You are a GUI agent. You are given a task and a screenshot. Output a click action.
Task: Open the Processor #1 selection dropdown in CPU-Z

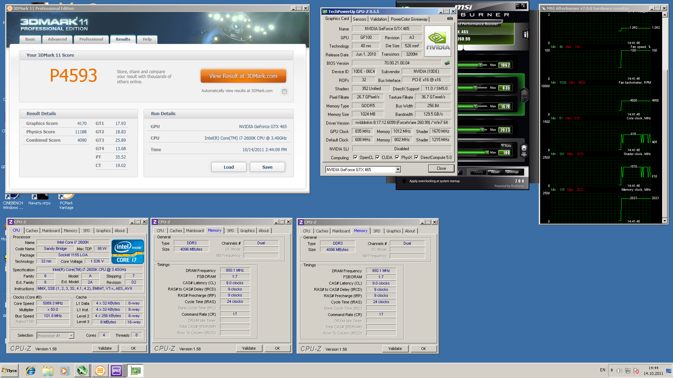click(x=71, y=336)
